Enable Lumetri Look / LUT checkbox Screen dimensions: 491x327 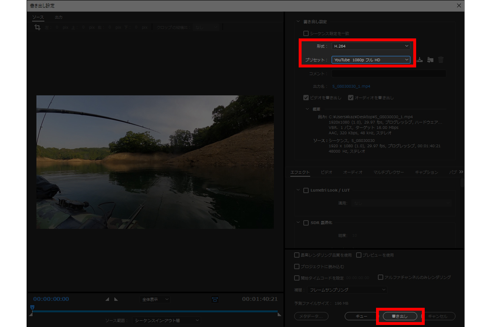306,190
